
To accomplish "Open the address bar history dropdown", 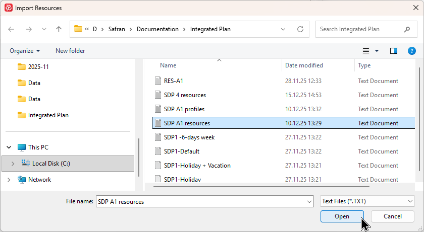I will (x=283, y=29).
